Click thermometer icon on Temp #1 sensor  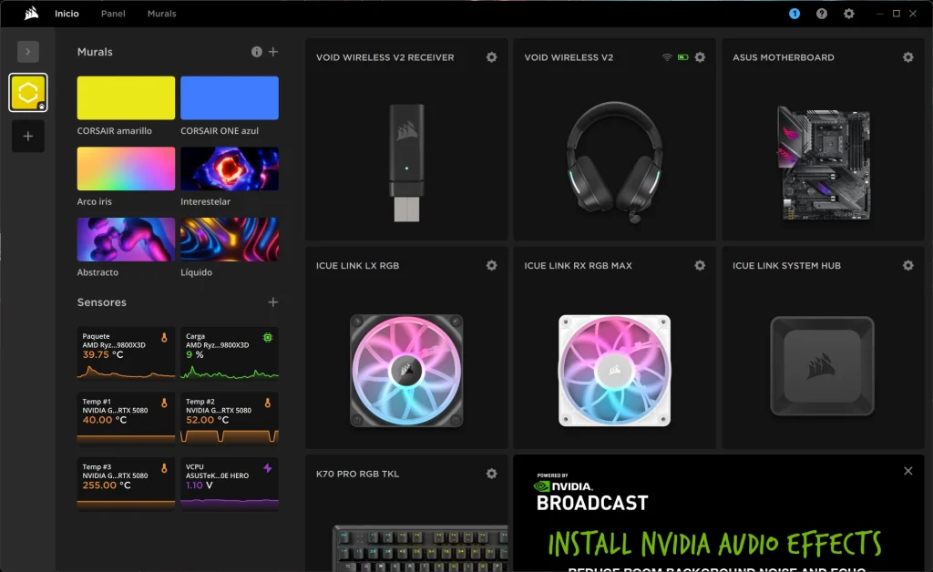coord(164,403)
